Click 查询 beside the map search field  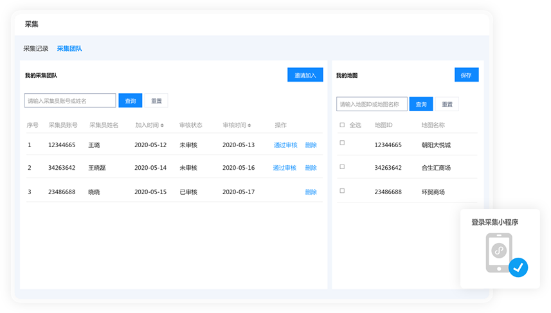point(421,104)
